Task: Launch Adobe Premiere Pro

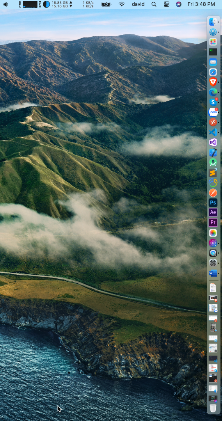Action: [x=213, y=222]
